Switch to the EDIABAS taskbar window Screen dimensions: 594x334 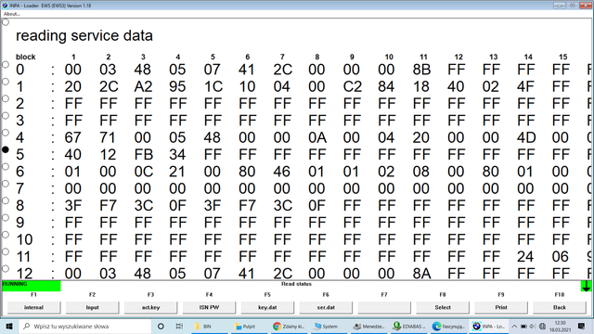tap(409, 326)
